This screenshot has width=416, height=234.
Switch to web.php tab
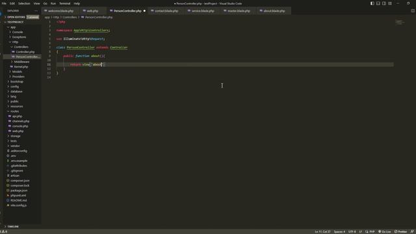click(x=92, y=11)
